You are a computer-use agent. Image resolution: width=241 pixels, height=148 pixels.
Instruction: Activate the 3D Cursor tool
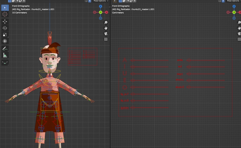tap(5, 14)
